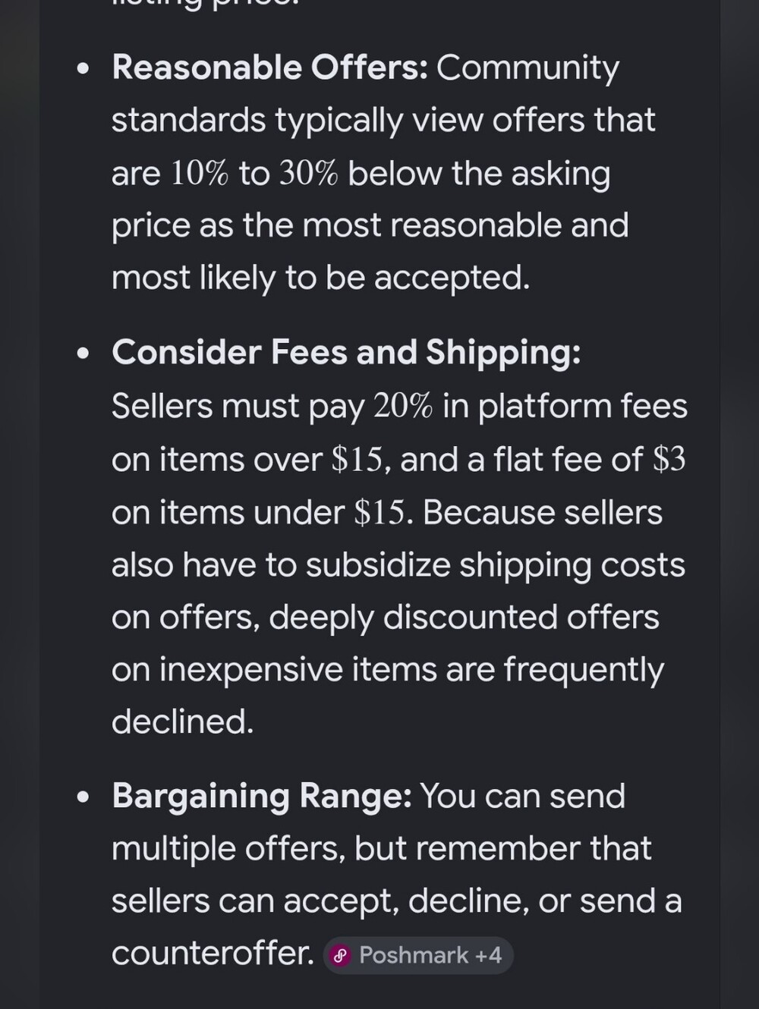Click the 30% figure in the text

(x=307, y=174)
